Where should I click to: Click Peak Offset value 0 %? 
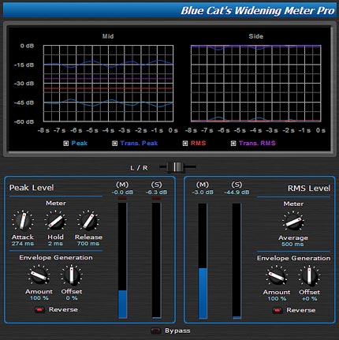tap(72, 298)
